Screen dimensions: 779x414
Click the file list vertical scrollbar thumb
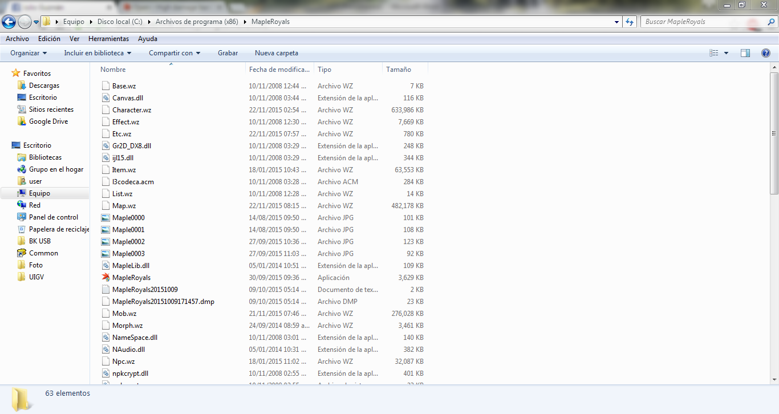[x=774, y=133]
